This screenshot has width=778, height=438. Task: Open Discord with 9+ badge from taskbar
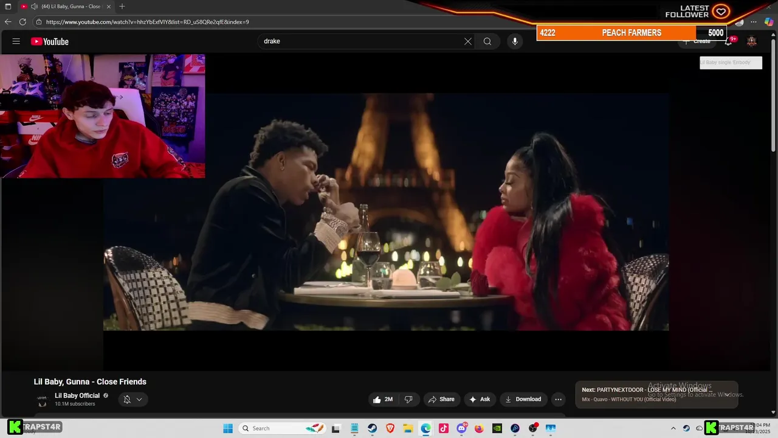point(462,428)
